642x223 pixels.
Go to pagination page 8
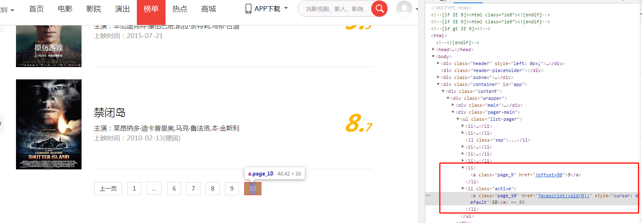pyautogui.click(x=213, y=189)
